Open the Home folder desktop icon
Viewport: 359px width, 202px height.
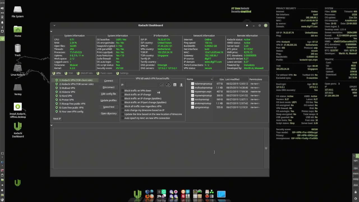click(18, 31)
